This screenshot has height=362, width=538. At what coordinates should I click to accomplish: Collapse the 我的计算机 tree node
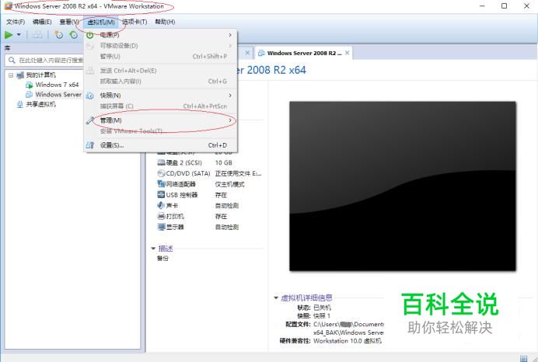(x=11, y=75)
